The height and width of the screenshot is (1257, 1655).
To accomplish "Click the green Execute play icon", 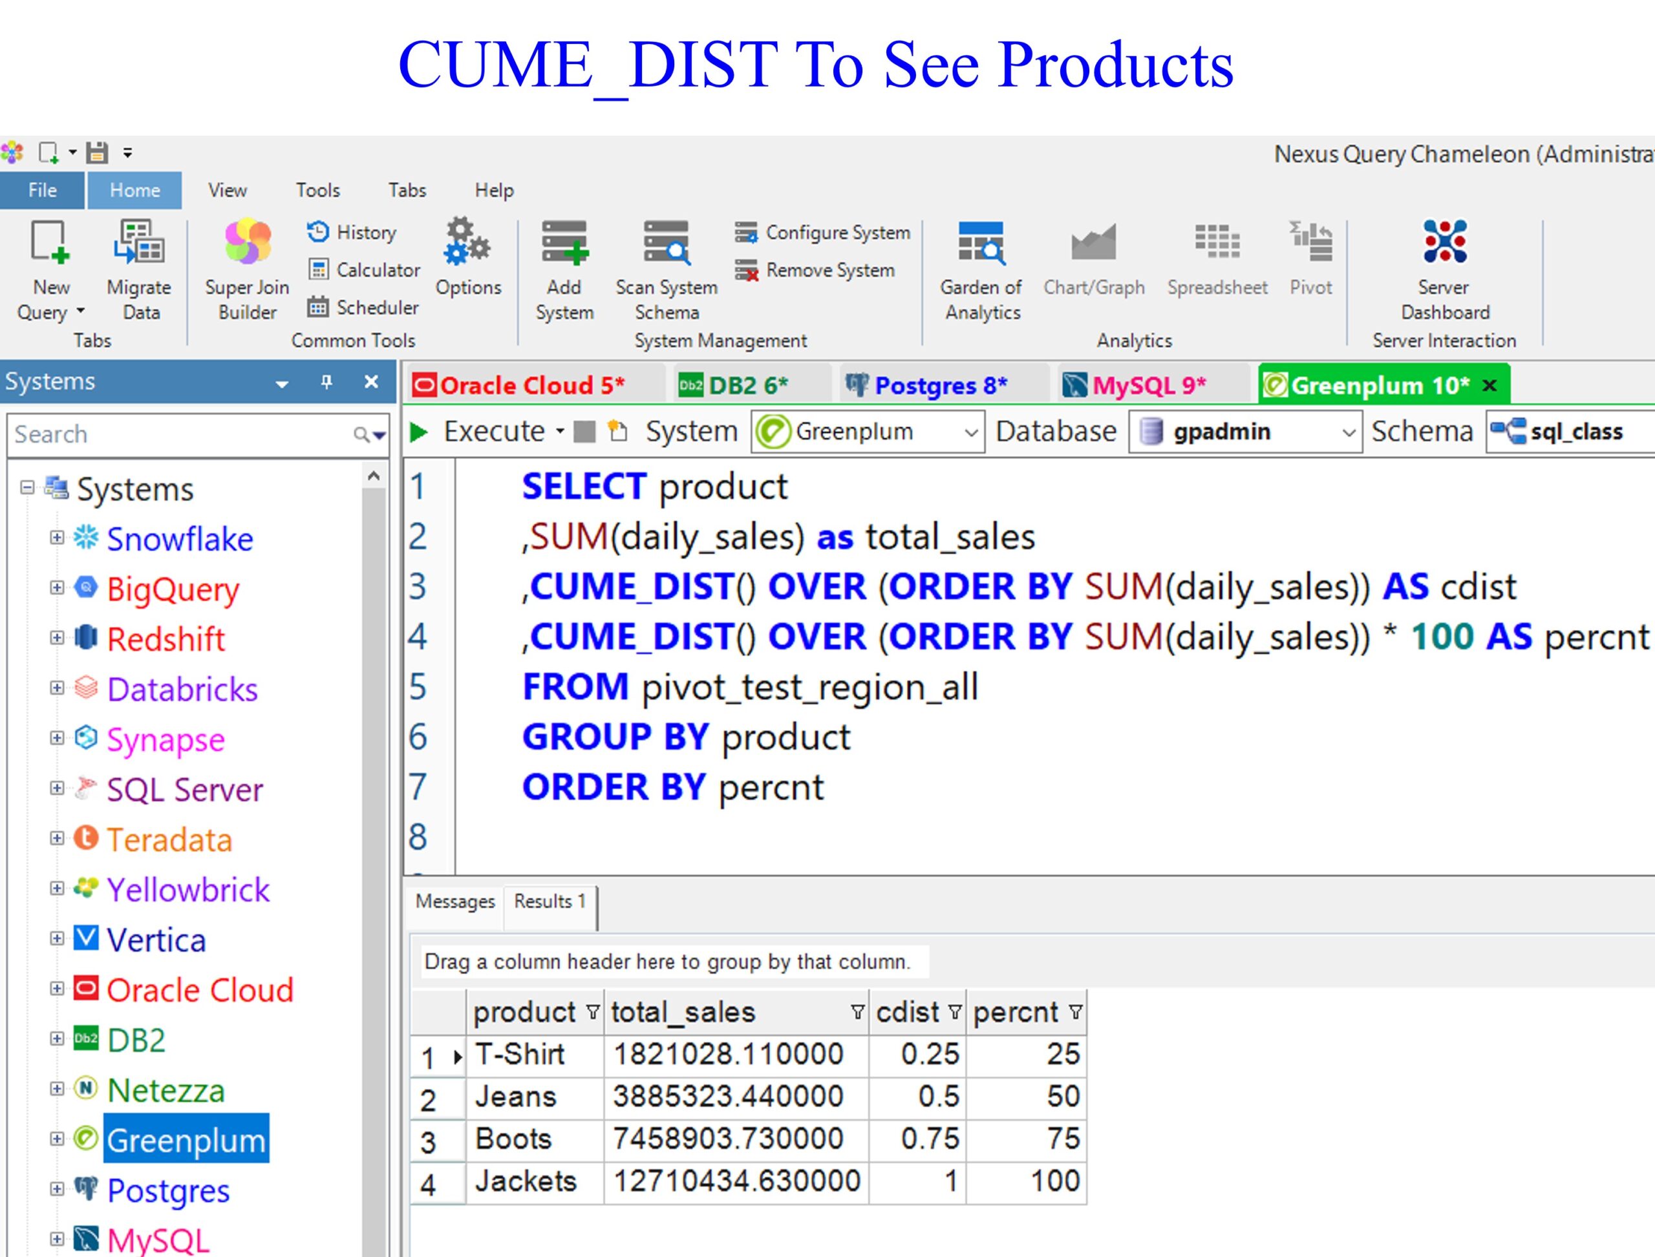I will pyautogui.click(x=419, y=432).
